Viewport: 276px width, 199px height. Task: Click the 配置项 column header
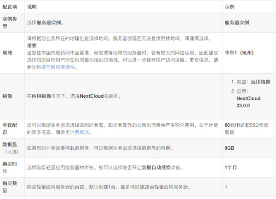click(10, 7)
